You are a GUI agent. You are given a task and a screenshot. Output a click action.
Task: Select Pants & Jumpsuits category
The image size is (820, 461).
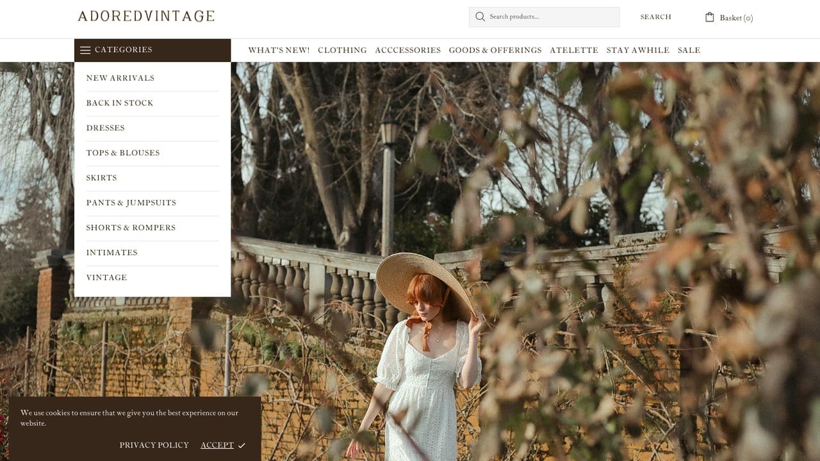tap(131, 203)
